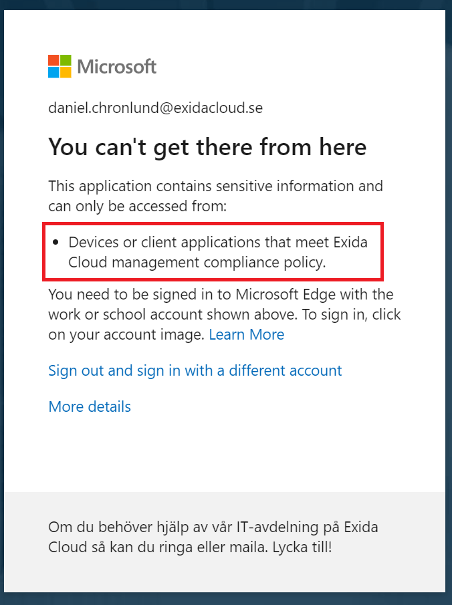452x605 pixels.
Task: Click the blue square of Microsoft logo
Action: [x=53, y=72]
